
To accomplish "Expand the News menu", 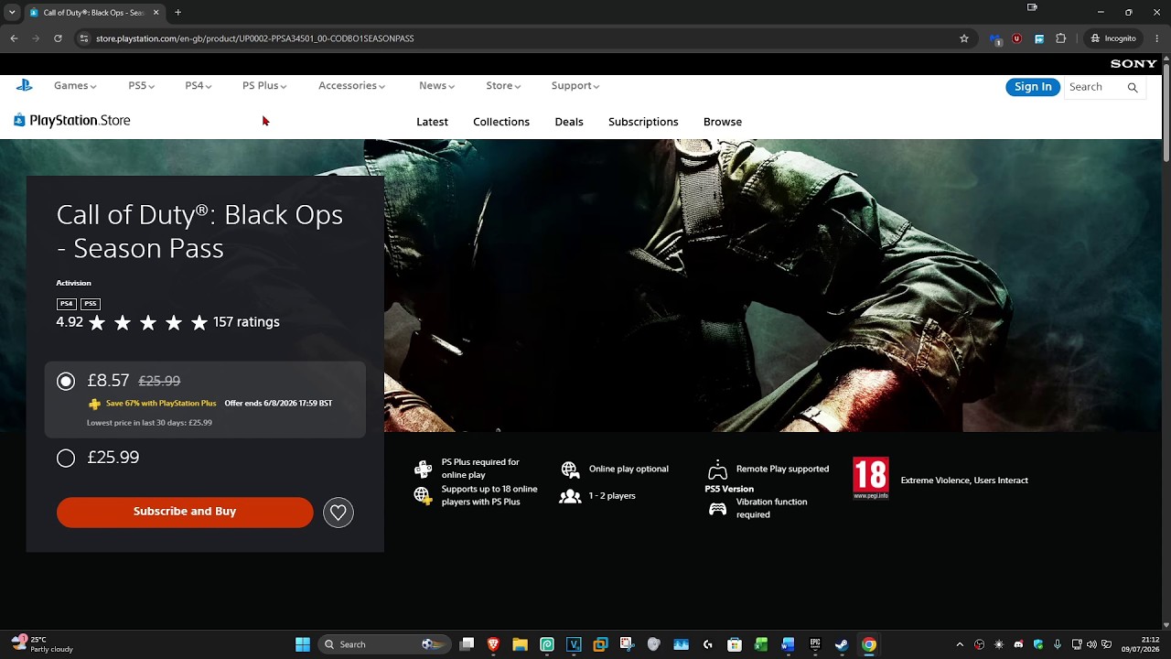I will click(x=436, y=85).
